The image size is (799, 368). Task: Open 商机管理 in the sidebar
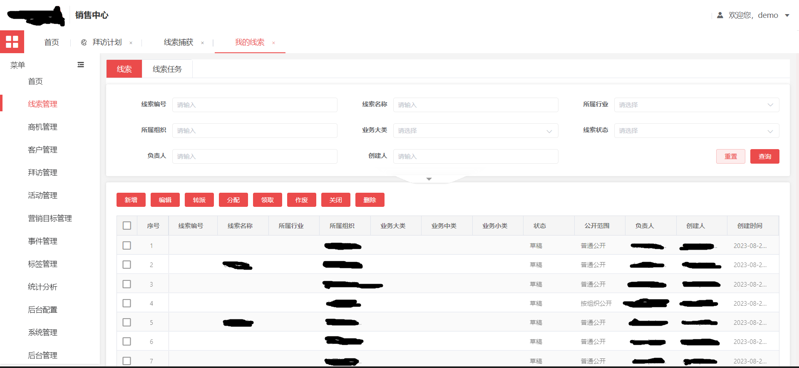pyautogui.click(x=42, y=127)
